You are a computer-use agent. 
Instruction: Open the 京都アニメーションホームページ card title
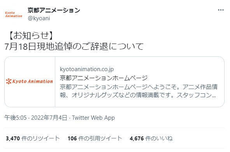(104, 78)
